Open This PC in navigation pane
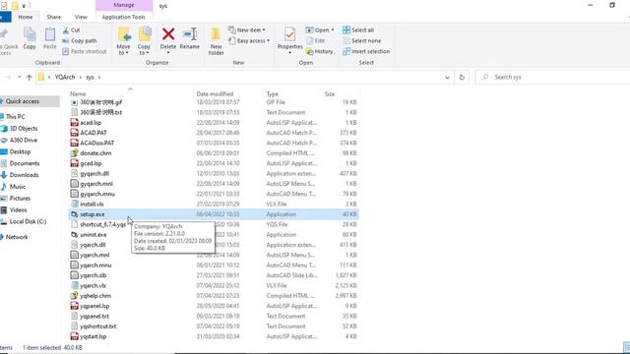 pos(16,116)
